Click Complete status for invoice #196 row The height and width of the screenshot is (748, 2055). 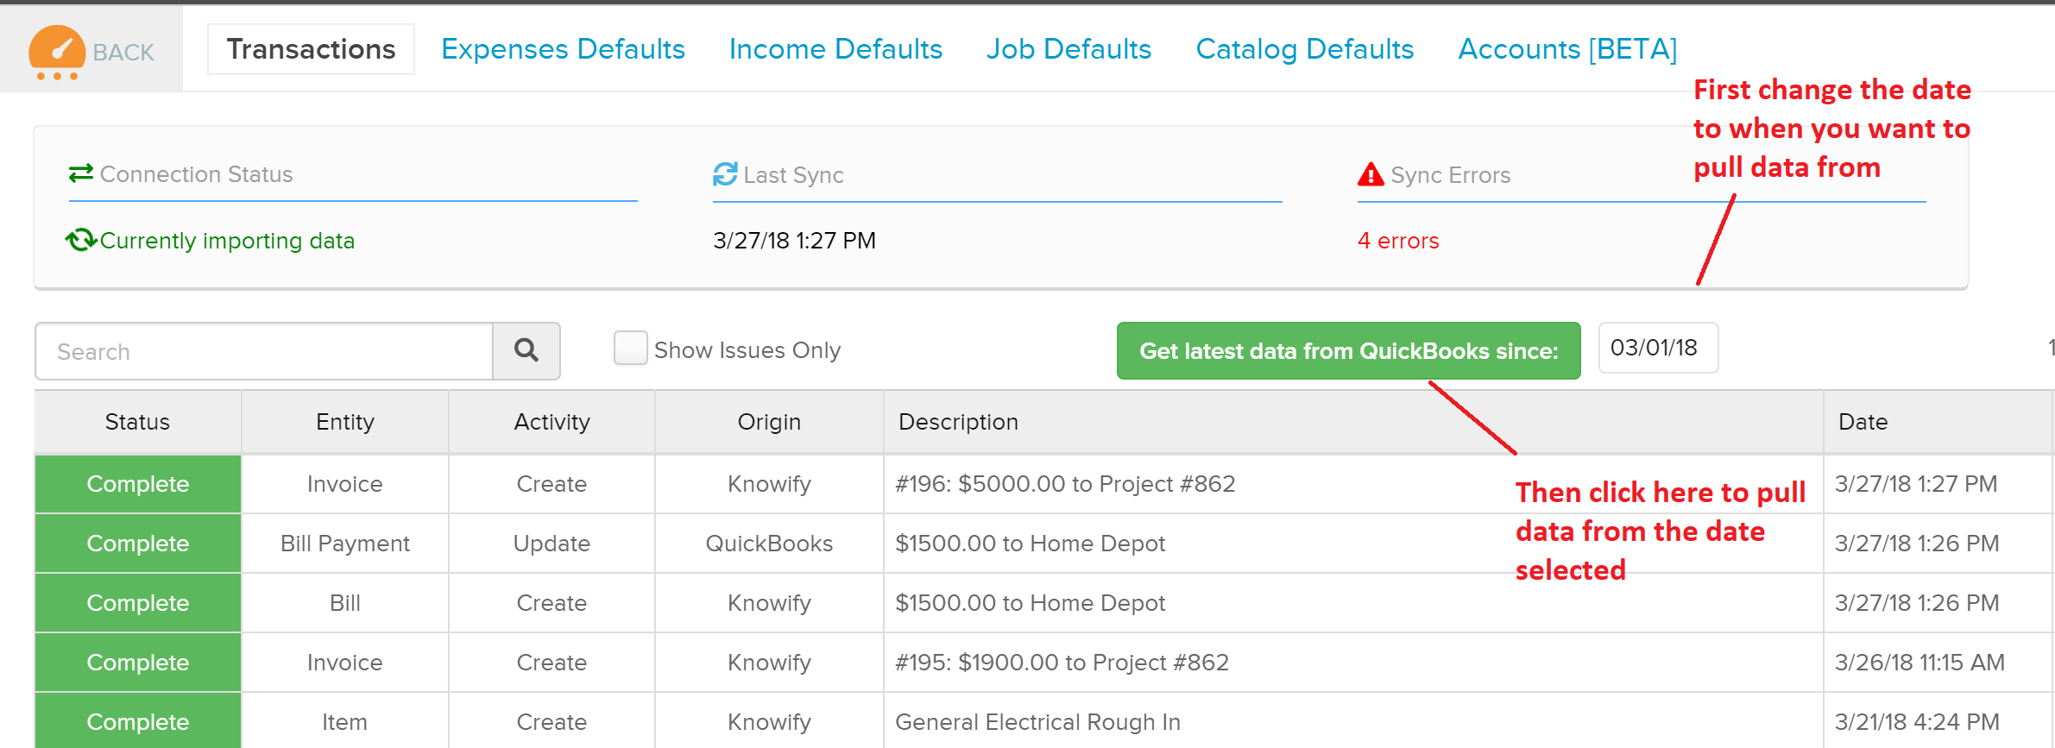138,484
